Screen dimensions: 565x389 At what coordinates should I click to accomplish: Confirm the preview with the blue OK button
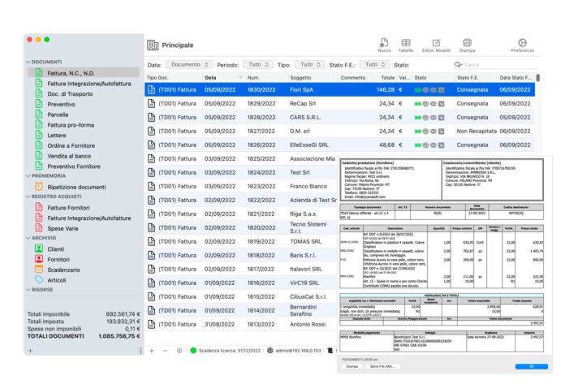532,366
